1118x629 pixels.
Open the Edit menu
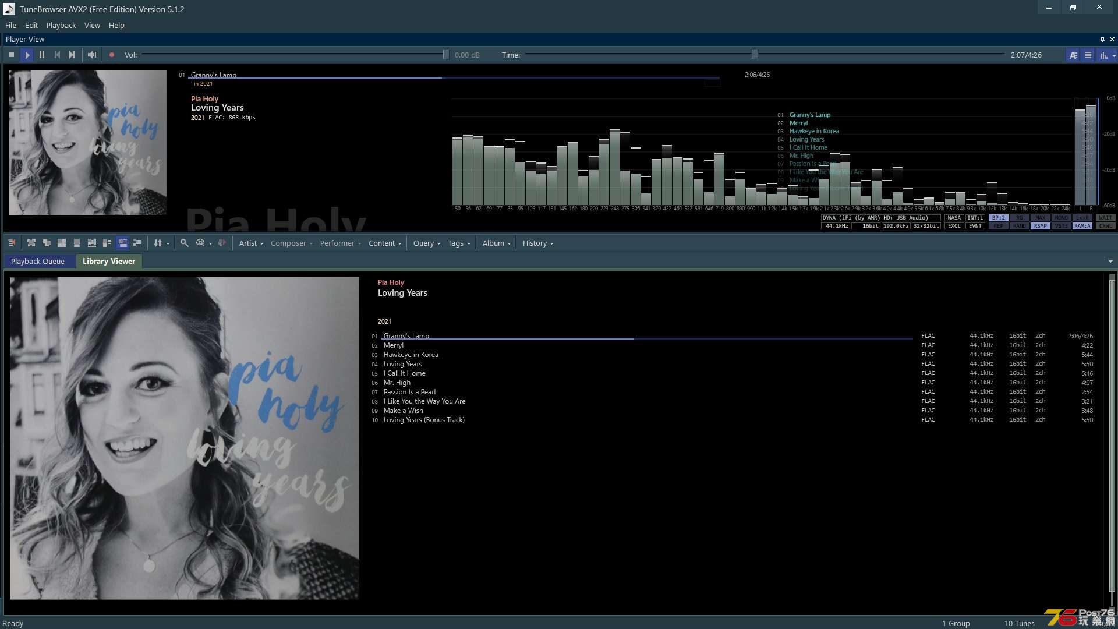[x=31, y=25]
